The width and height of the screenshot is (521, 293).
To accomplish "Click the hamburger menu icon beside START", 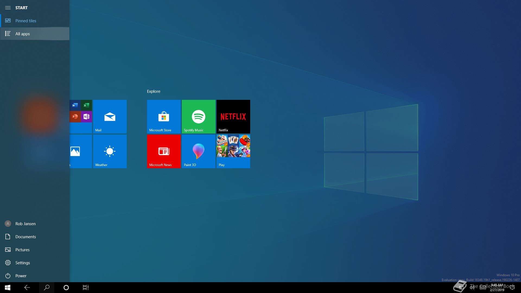I will click(x=8, y=8).
